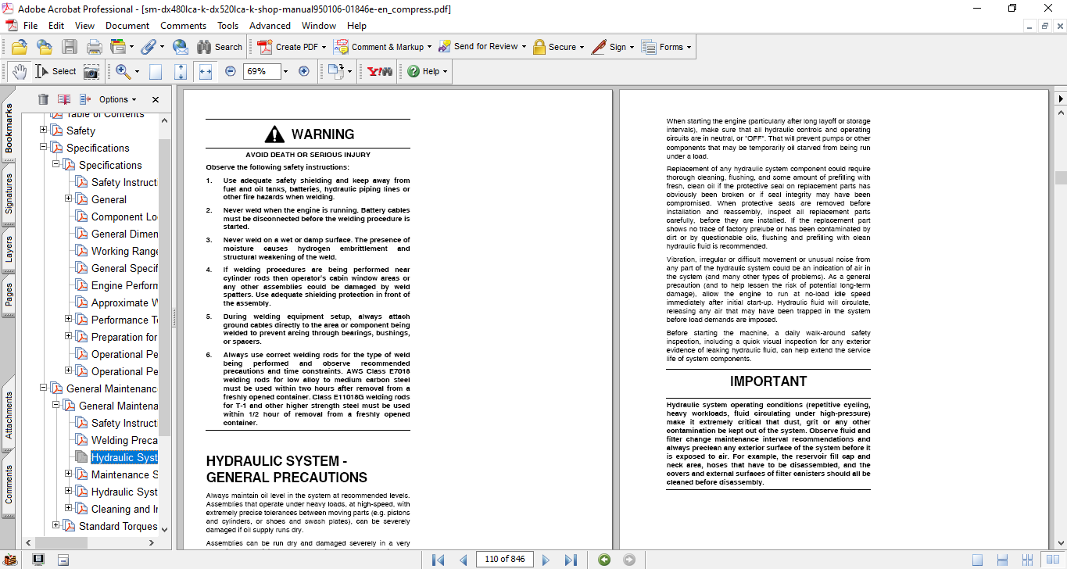The width and height of the screenshot is (1067, 569).
Task: Click the Save floppy disk icon
Action: click(70, 47)
